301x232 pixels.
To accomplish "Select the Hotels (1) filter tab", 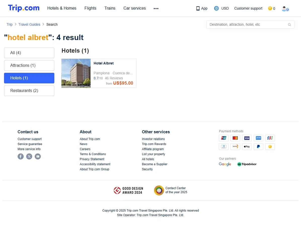I will (x=29, y=78).
